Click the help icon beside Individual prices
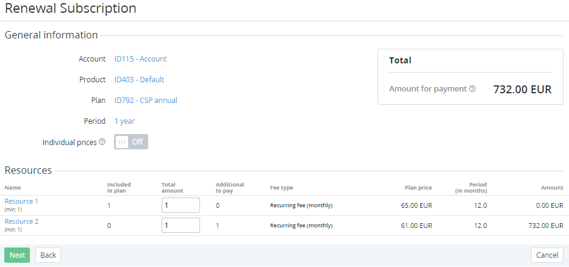The image size is (569, 267). pyautogui.click(x=102, y=142)
